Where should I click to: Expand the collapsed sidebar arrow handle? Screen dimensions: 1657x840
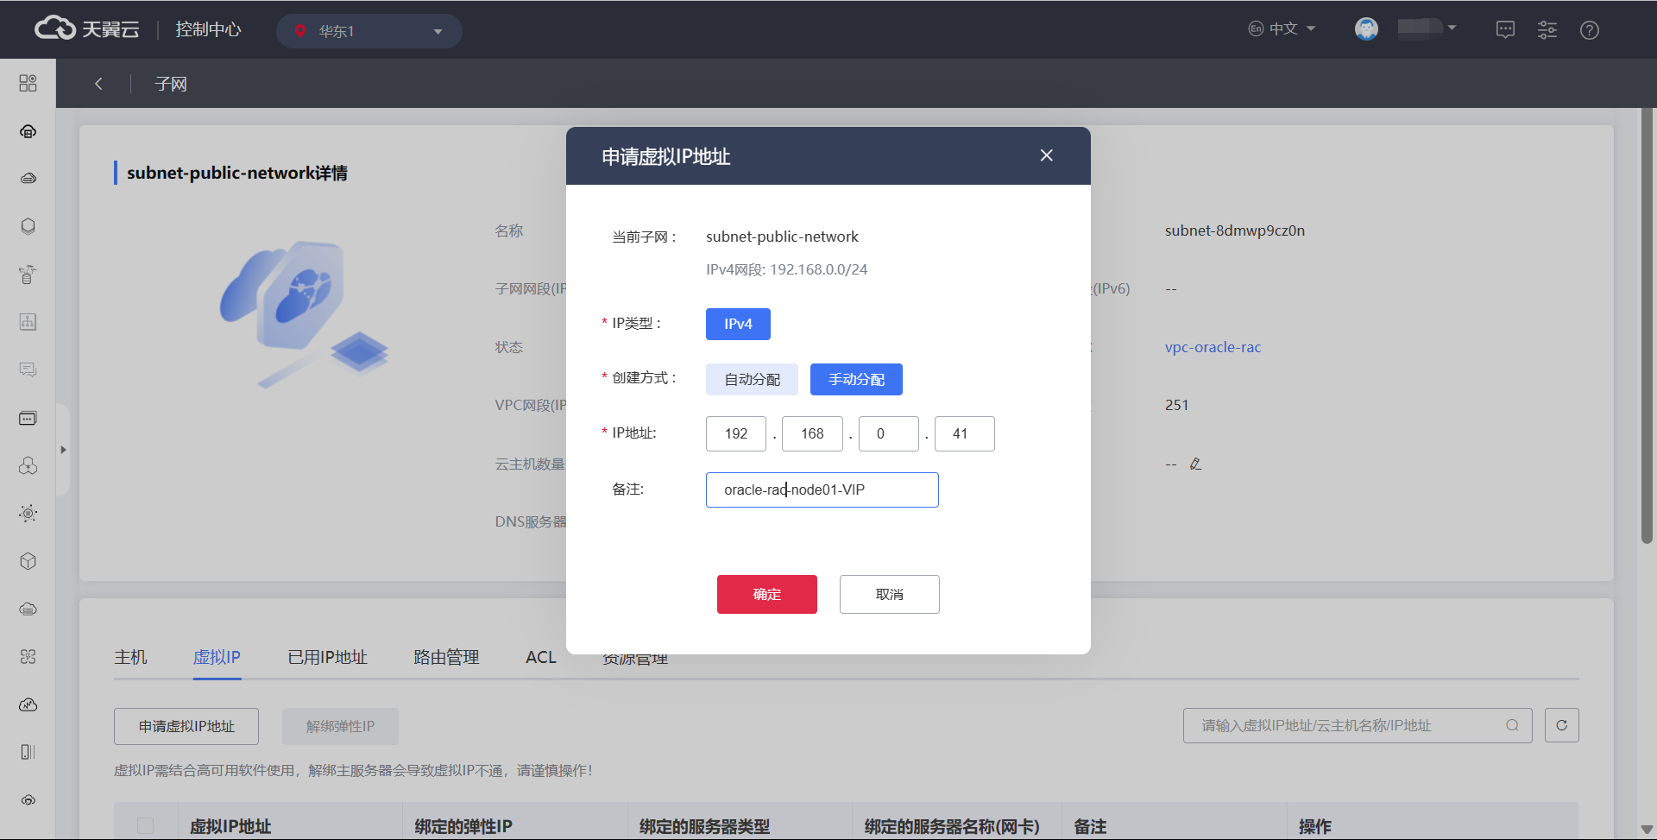tap(63, 450)
